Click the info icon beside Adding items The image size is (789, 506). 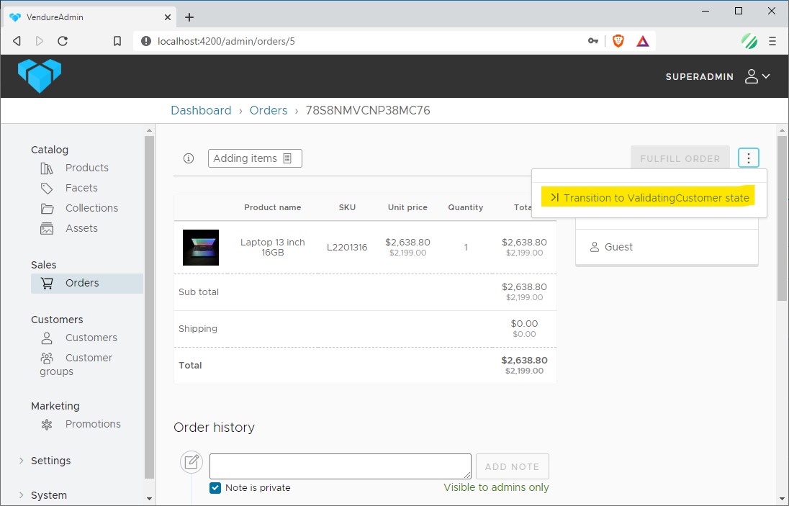(189, 158)
